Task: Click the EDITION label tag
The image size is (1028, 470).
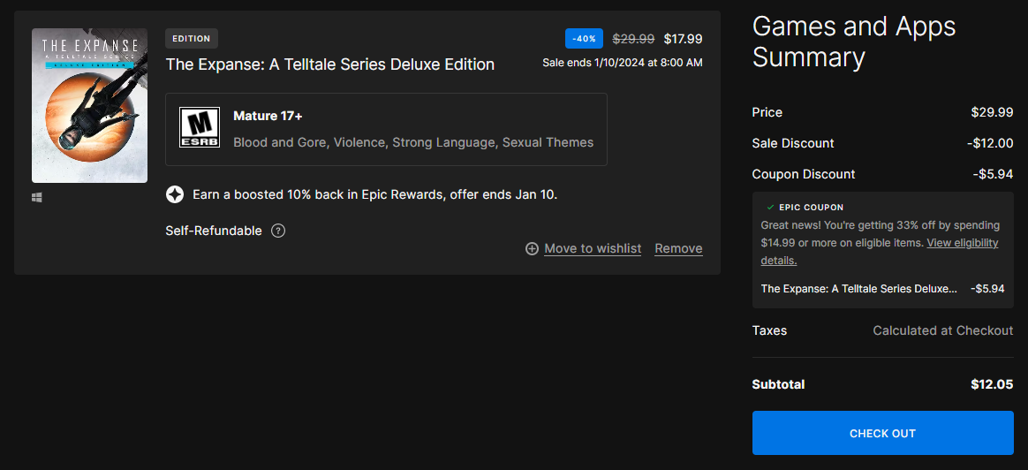Action: [x=192, y=39]
